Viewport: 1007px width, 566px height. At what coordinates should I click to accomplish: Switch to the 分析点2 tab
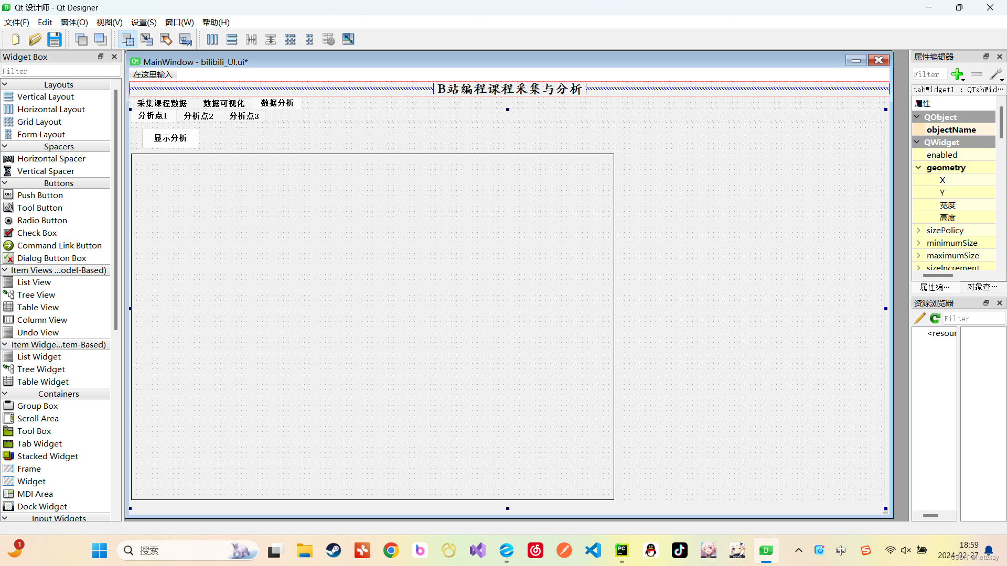click(x=199, y=116)
